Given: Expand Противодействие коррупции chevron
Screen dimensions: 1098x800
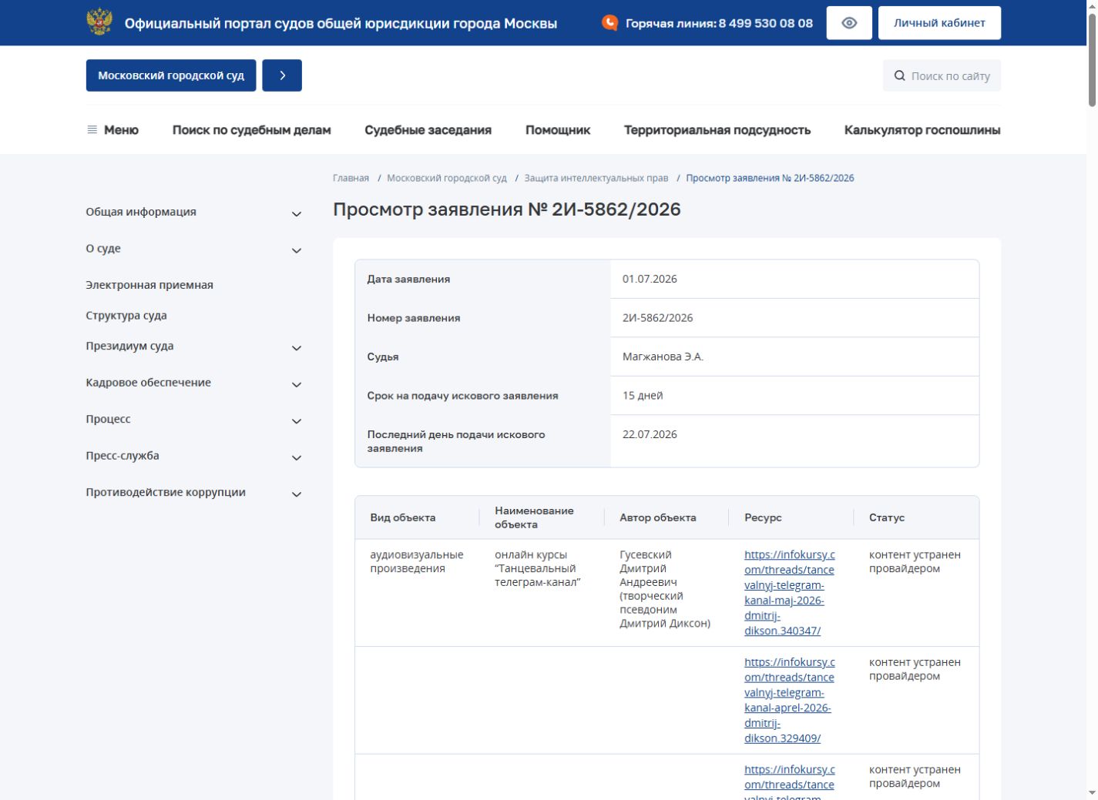Looking at the screenshot, I should 297,494.
